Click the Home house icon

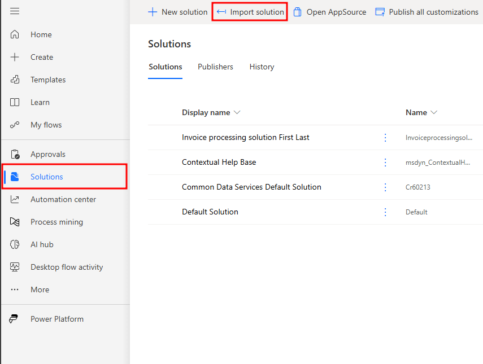pyautogui.click(x=15, y=34)
